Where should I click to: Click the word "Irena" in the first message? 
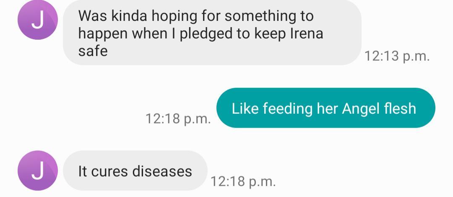click(x=307, y=33)
